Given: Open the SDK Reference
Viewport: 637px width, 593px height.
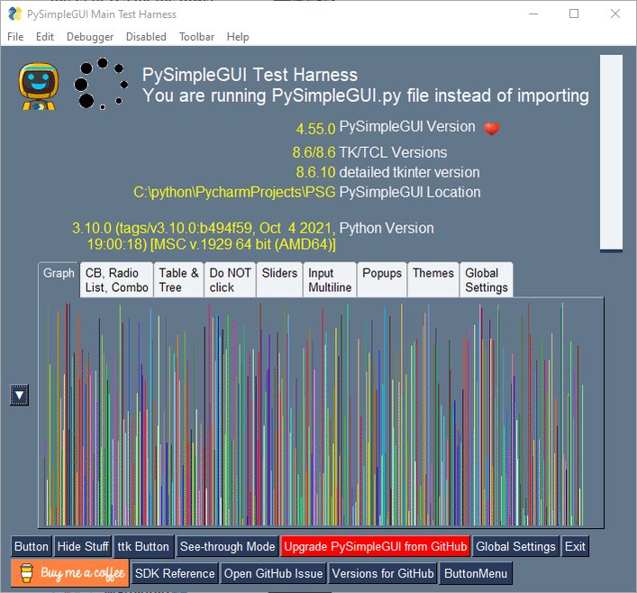Looking at the screenshot, I should coord(175,573).
